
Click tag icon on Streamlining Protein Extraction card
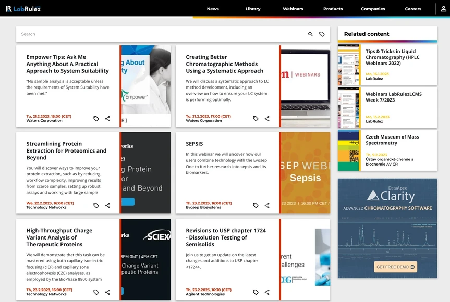(96, 205)
